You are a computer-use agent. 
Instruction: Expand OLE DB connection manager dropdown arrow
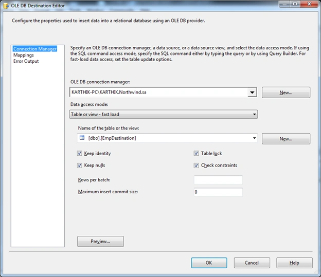[x=252, y=93]
